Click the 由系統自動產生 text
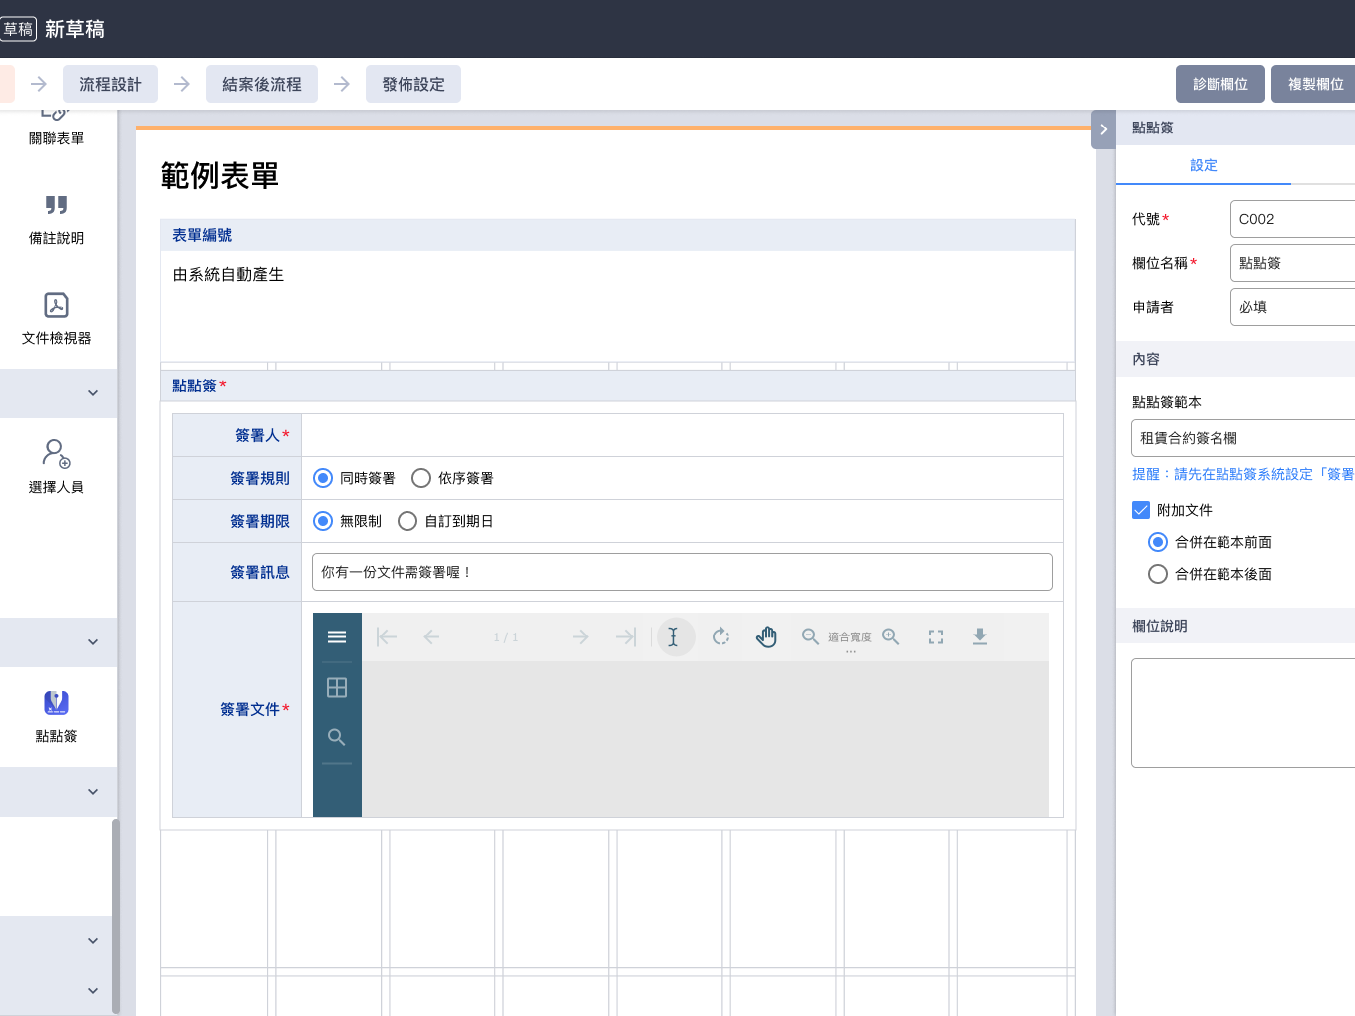1355x1016 pixels. 228,275
